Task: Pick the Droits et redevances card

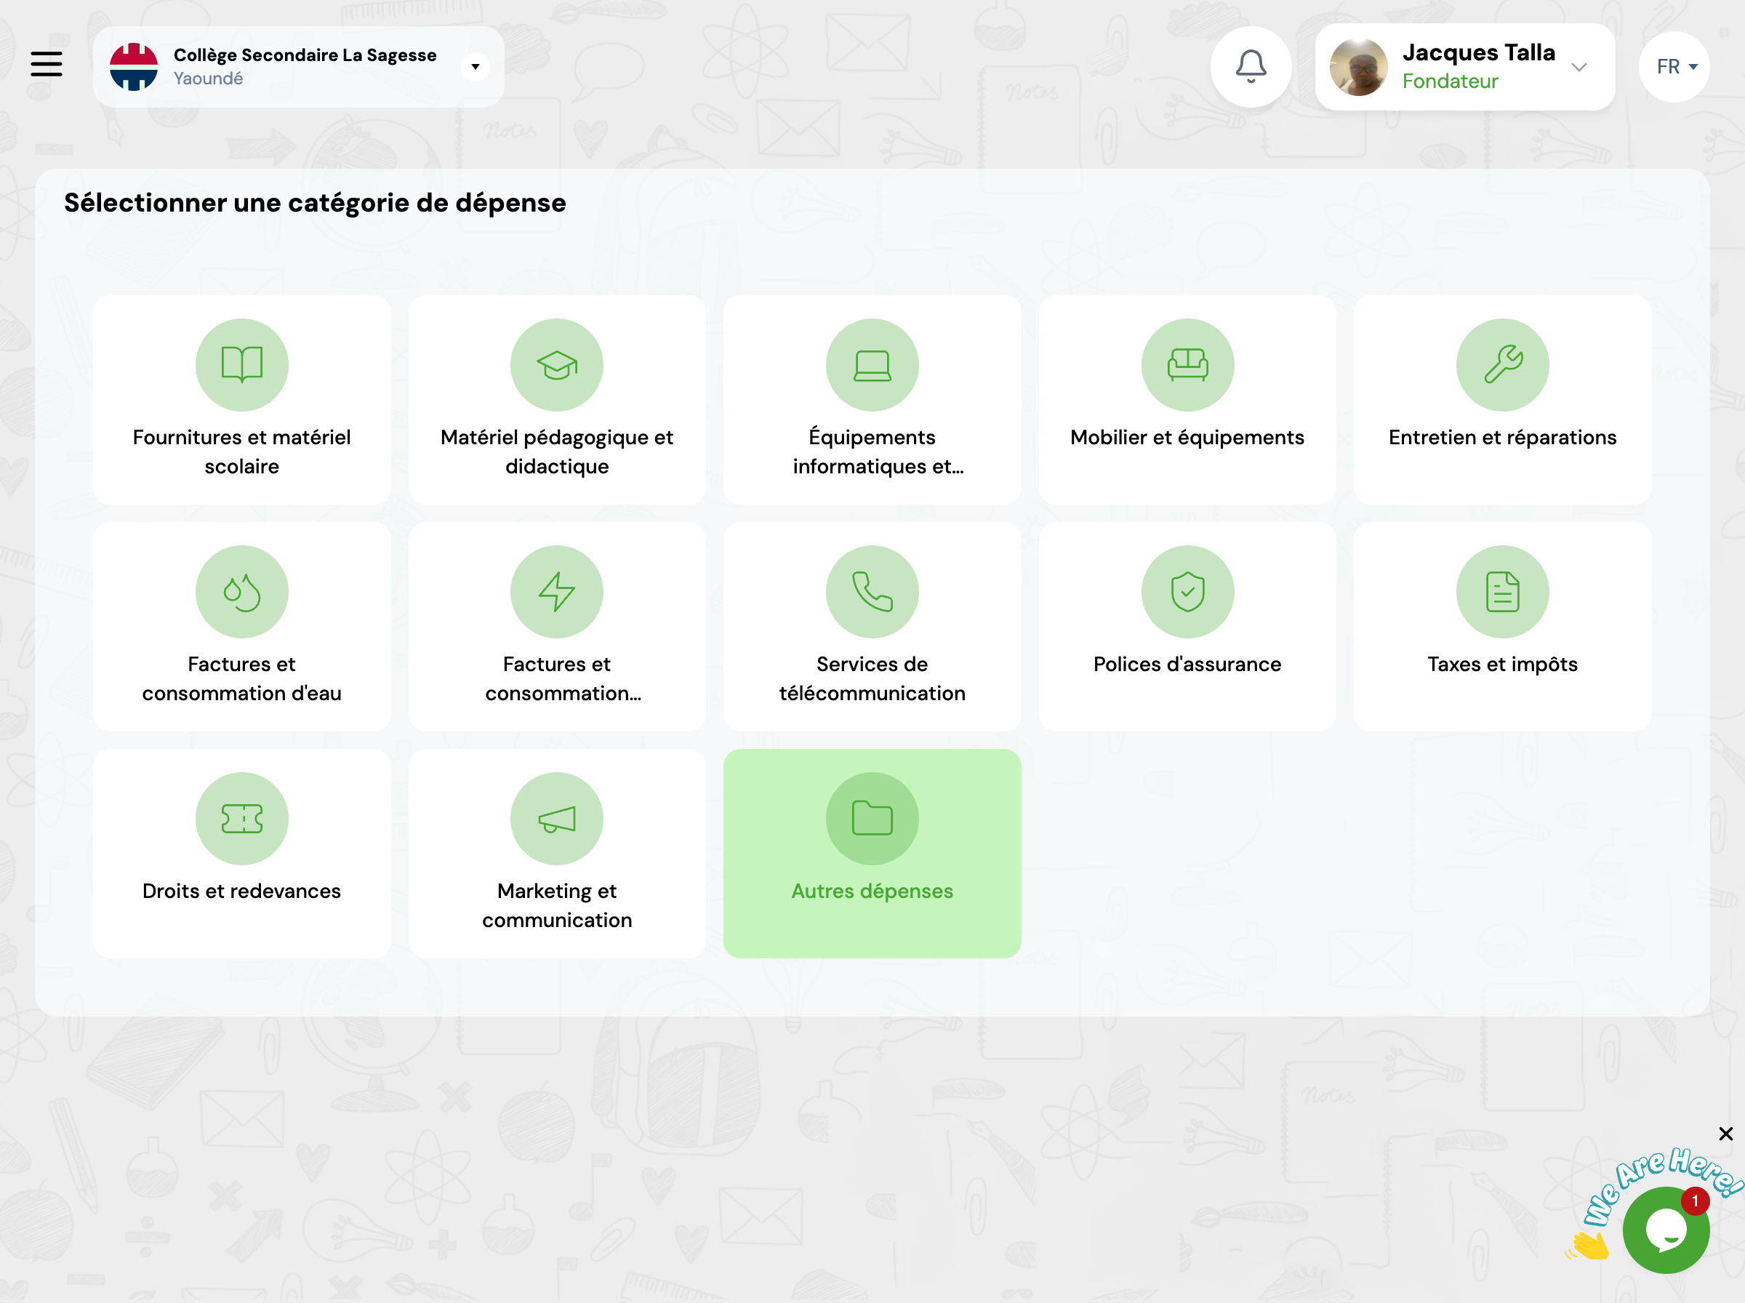Action: click(x=241, y=854)
